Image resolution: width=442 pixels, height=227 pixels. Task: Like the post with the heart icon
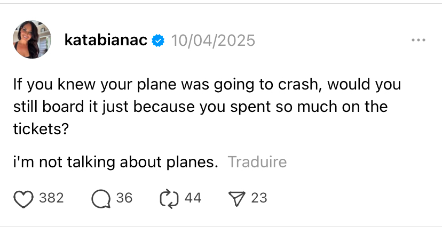click(23, 198)
